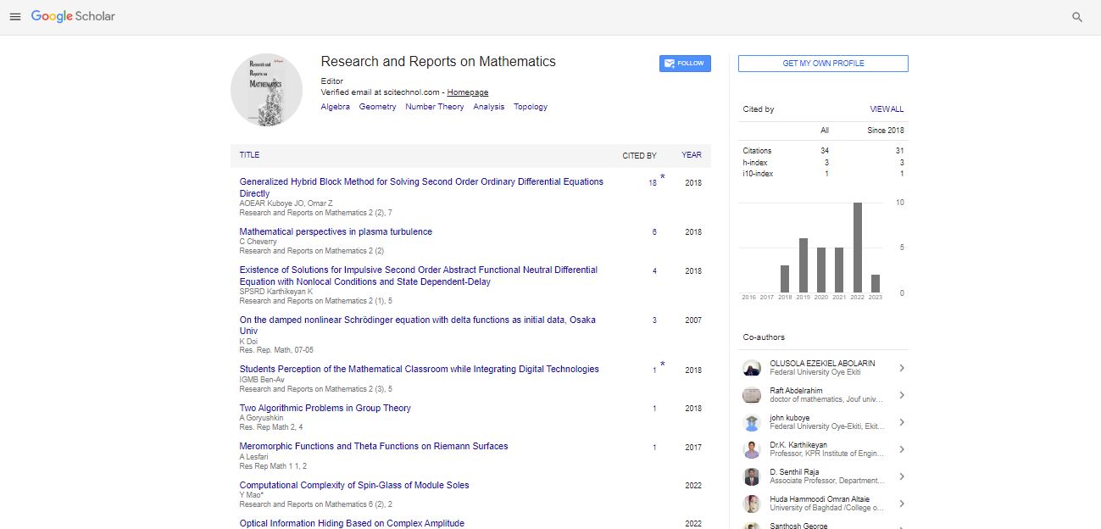Click the 2022 citations bar in chart

click(x=858, y=248)
